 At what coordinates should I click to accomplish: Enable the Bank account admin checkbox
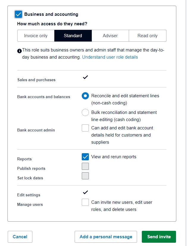pos(85,128)
